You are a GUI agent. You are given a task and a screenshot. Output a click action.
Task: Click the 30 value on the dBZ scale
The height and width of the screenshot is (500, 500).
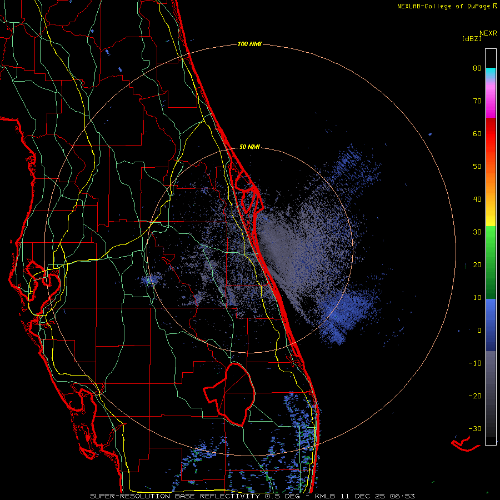[477, 232]
